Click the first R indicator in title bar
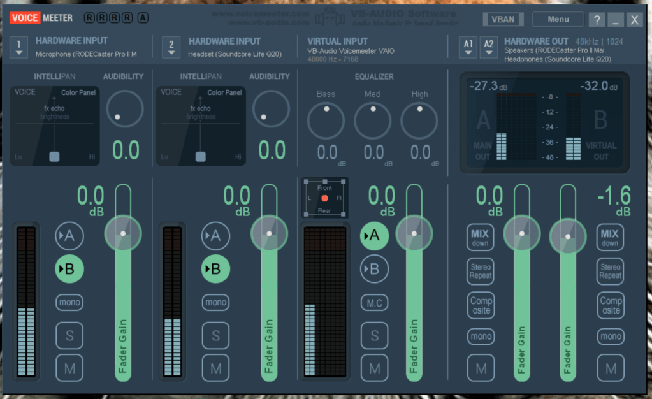The width and height of the screenshot is (652, 399). (89, 17)
